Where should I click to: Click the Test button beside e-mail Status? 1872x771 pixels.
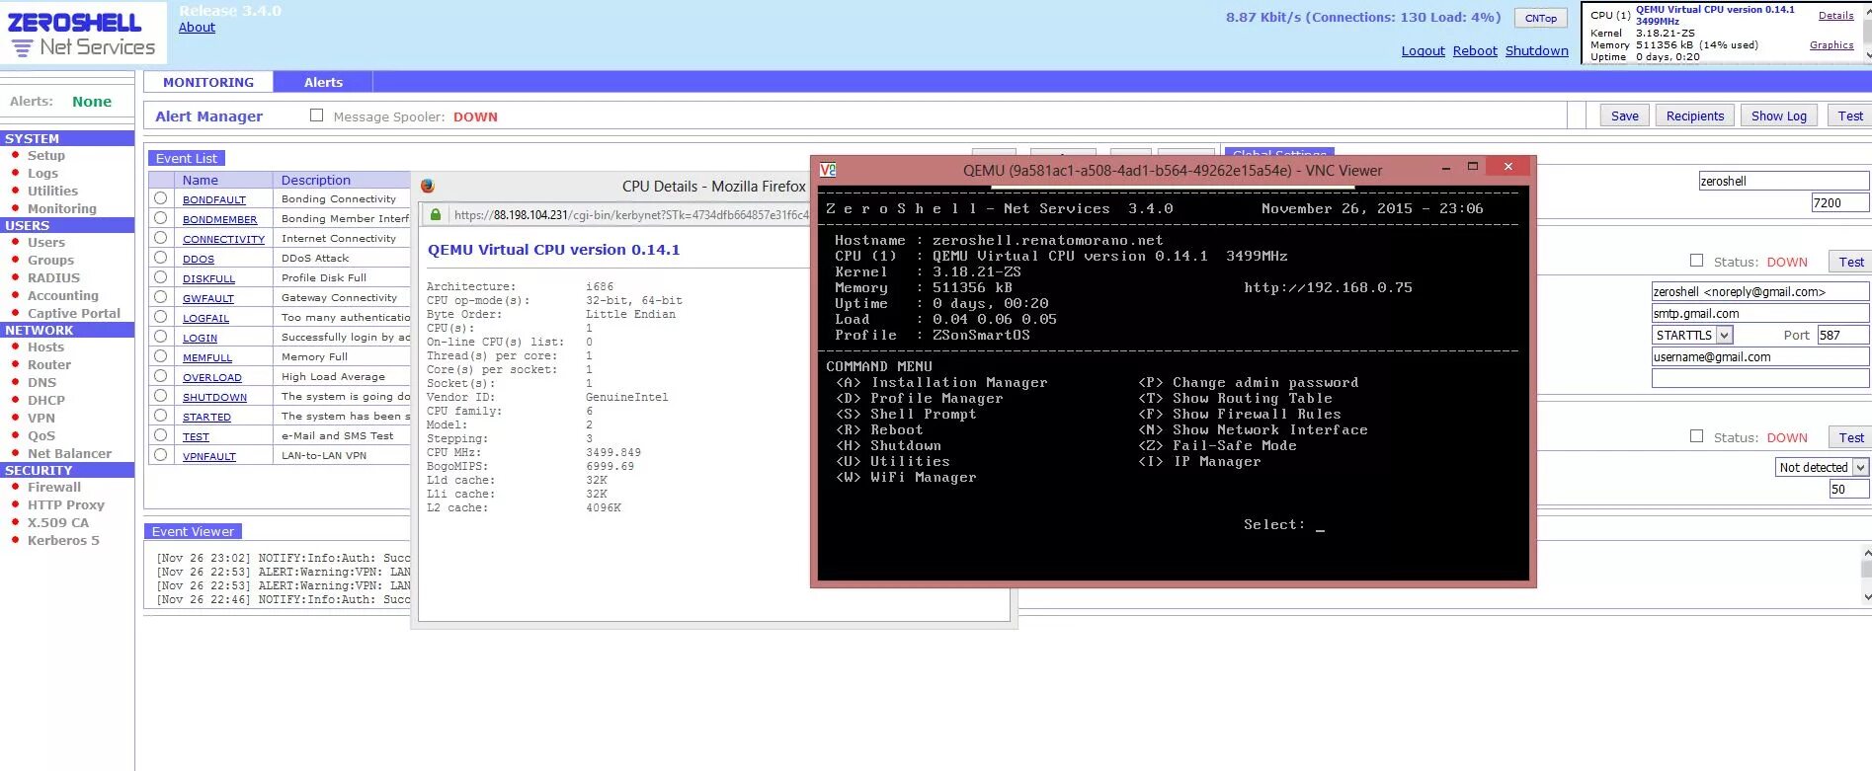1850,262
